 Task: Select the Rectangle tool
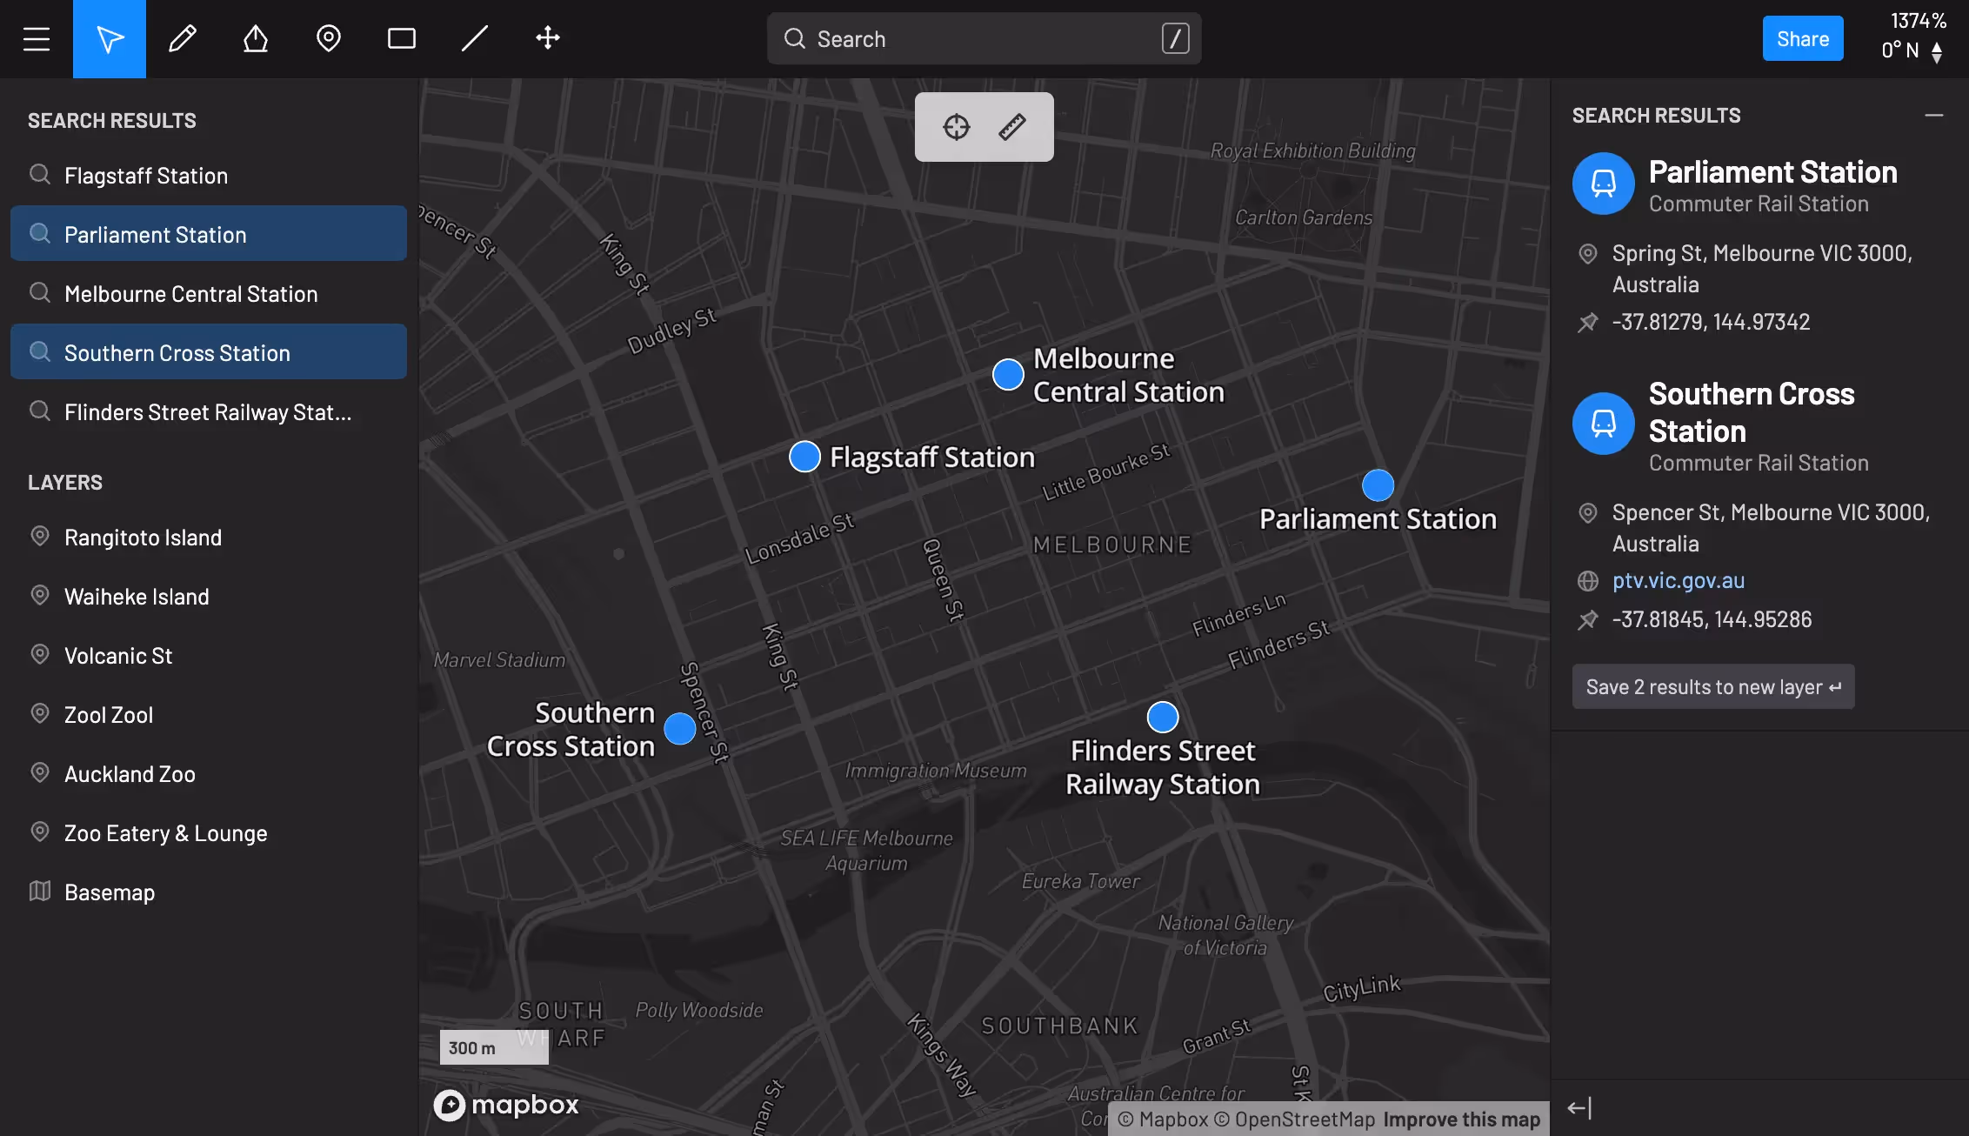pyautogui.click(x=401, y=38)
